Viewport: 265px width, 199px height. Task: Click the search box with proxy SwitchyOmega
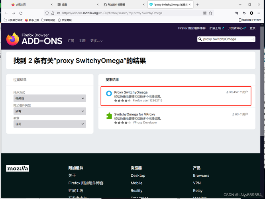[226, 39]
